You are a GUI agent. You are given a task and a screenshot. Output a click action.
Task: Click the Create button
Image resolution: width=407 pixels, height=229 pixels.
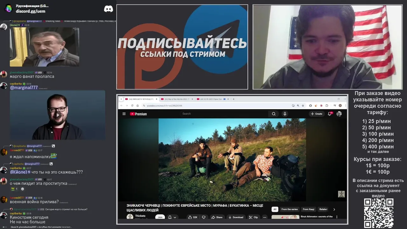coord(317,114)
